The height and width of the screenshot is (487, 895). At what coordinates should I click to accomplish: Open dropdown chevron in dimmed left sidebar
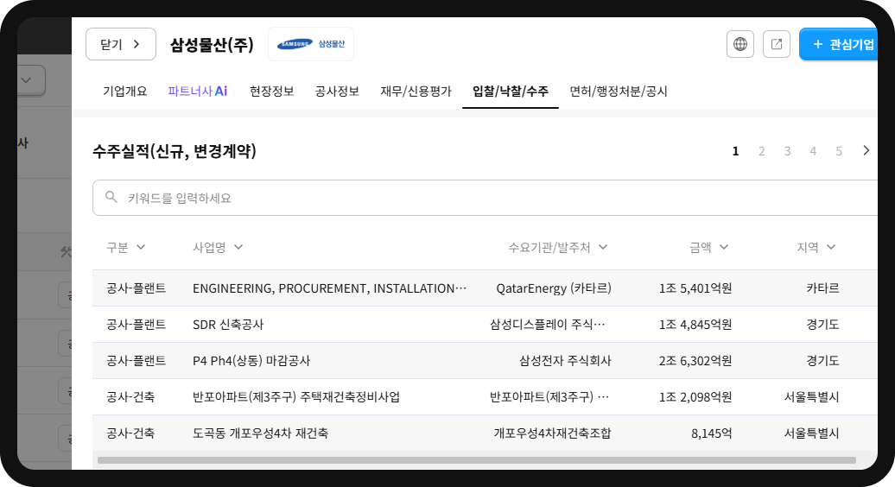pos(26,79)
